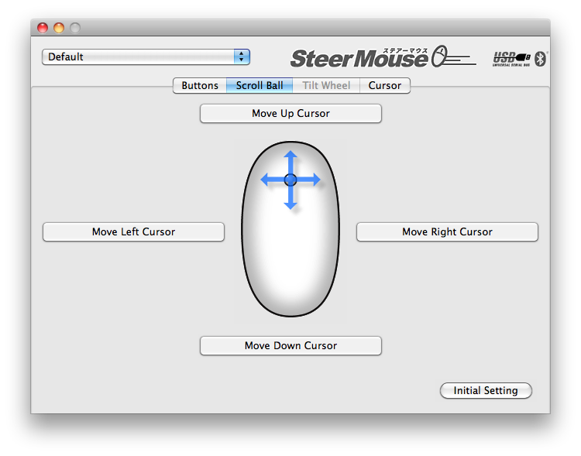Click the scroll ball on the mouse image

[290, 180]
